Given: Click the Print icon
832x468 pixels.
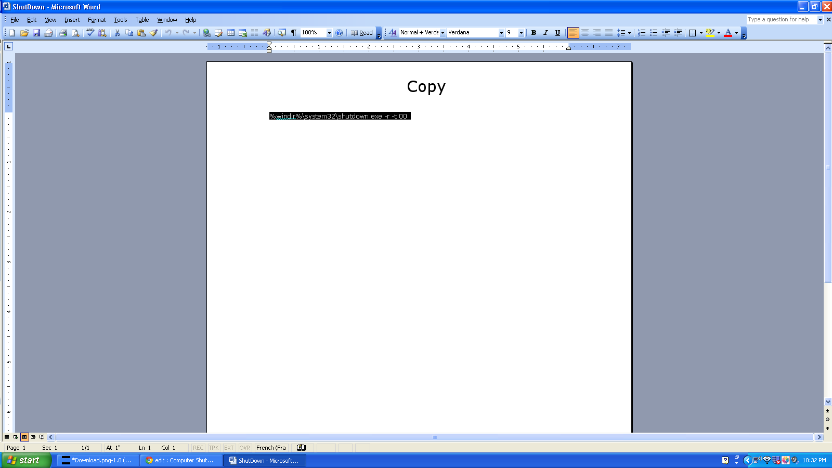Looking at the screenshot, I should click(63, 33).
